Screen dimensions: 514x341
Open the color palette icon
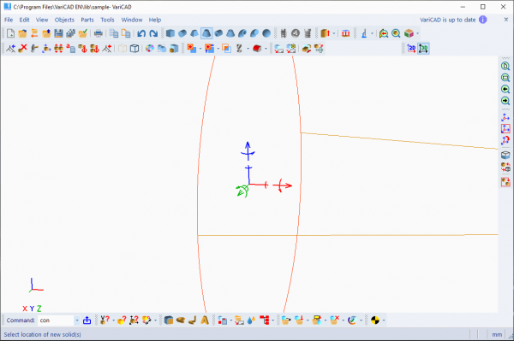coord(150,49)
